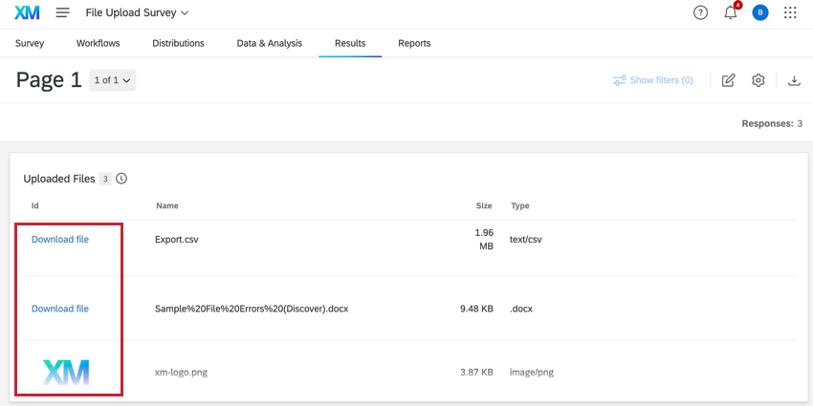Open the 1 of 1 page selector
This screenshot has width=813, height=406.
[113, 80]
